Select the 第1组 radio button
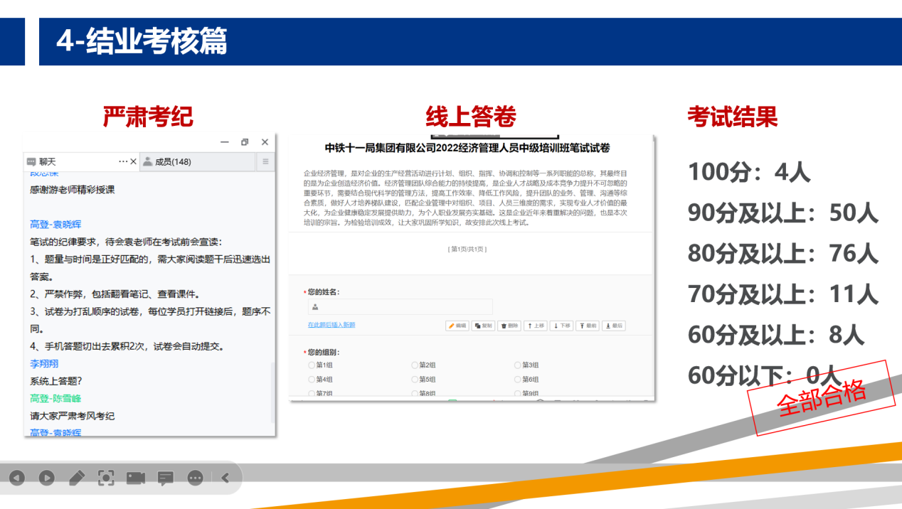Screen dimensions: 902x509 pyautogui.click(x=312, y=365)
